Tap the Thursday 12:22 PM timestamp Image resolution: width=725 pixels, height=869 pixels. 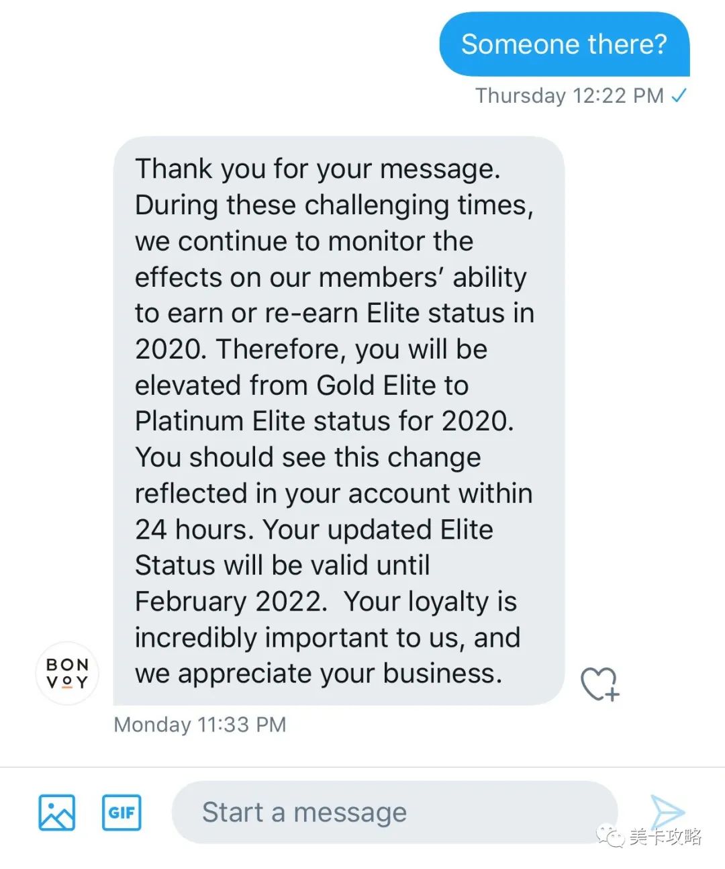pyautogui.click(x=569, y=95)
